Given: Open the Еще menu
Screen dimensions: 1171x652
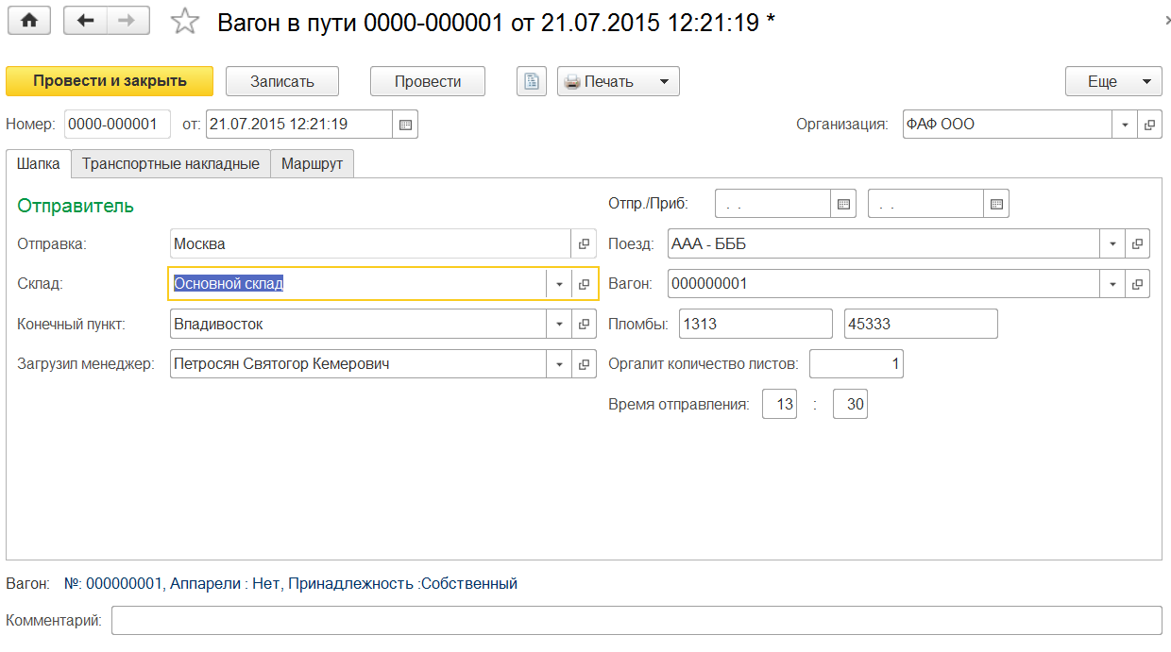Looking at the screenshot, I should [1113, 81].
